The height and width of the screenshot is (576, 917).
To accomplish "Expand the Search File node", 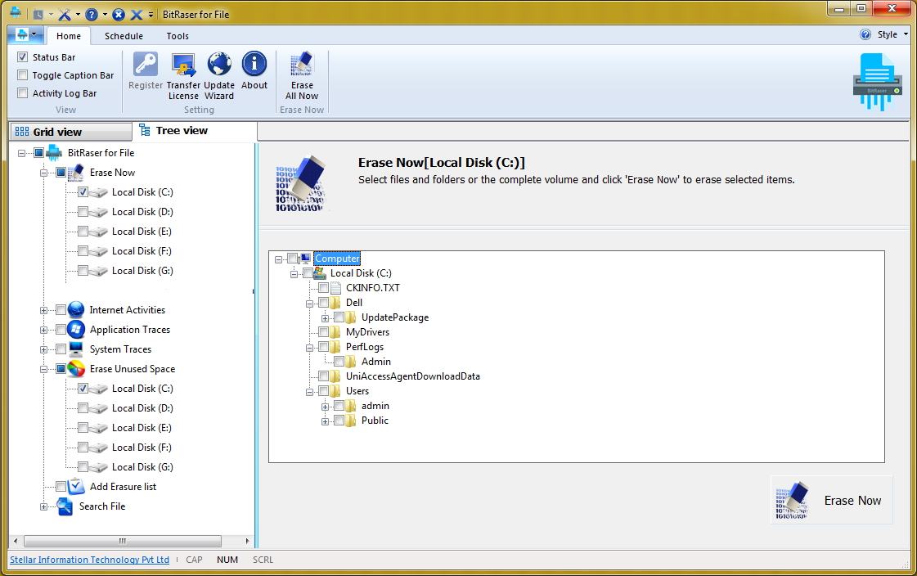I will pos(44,507).
